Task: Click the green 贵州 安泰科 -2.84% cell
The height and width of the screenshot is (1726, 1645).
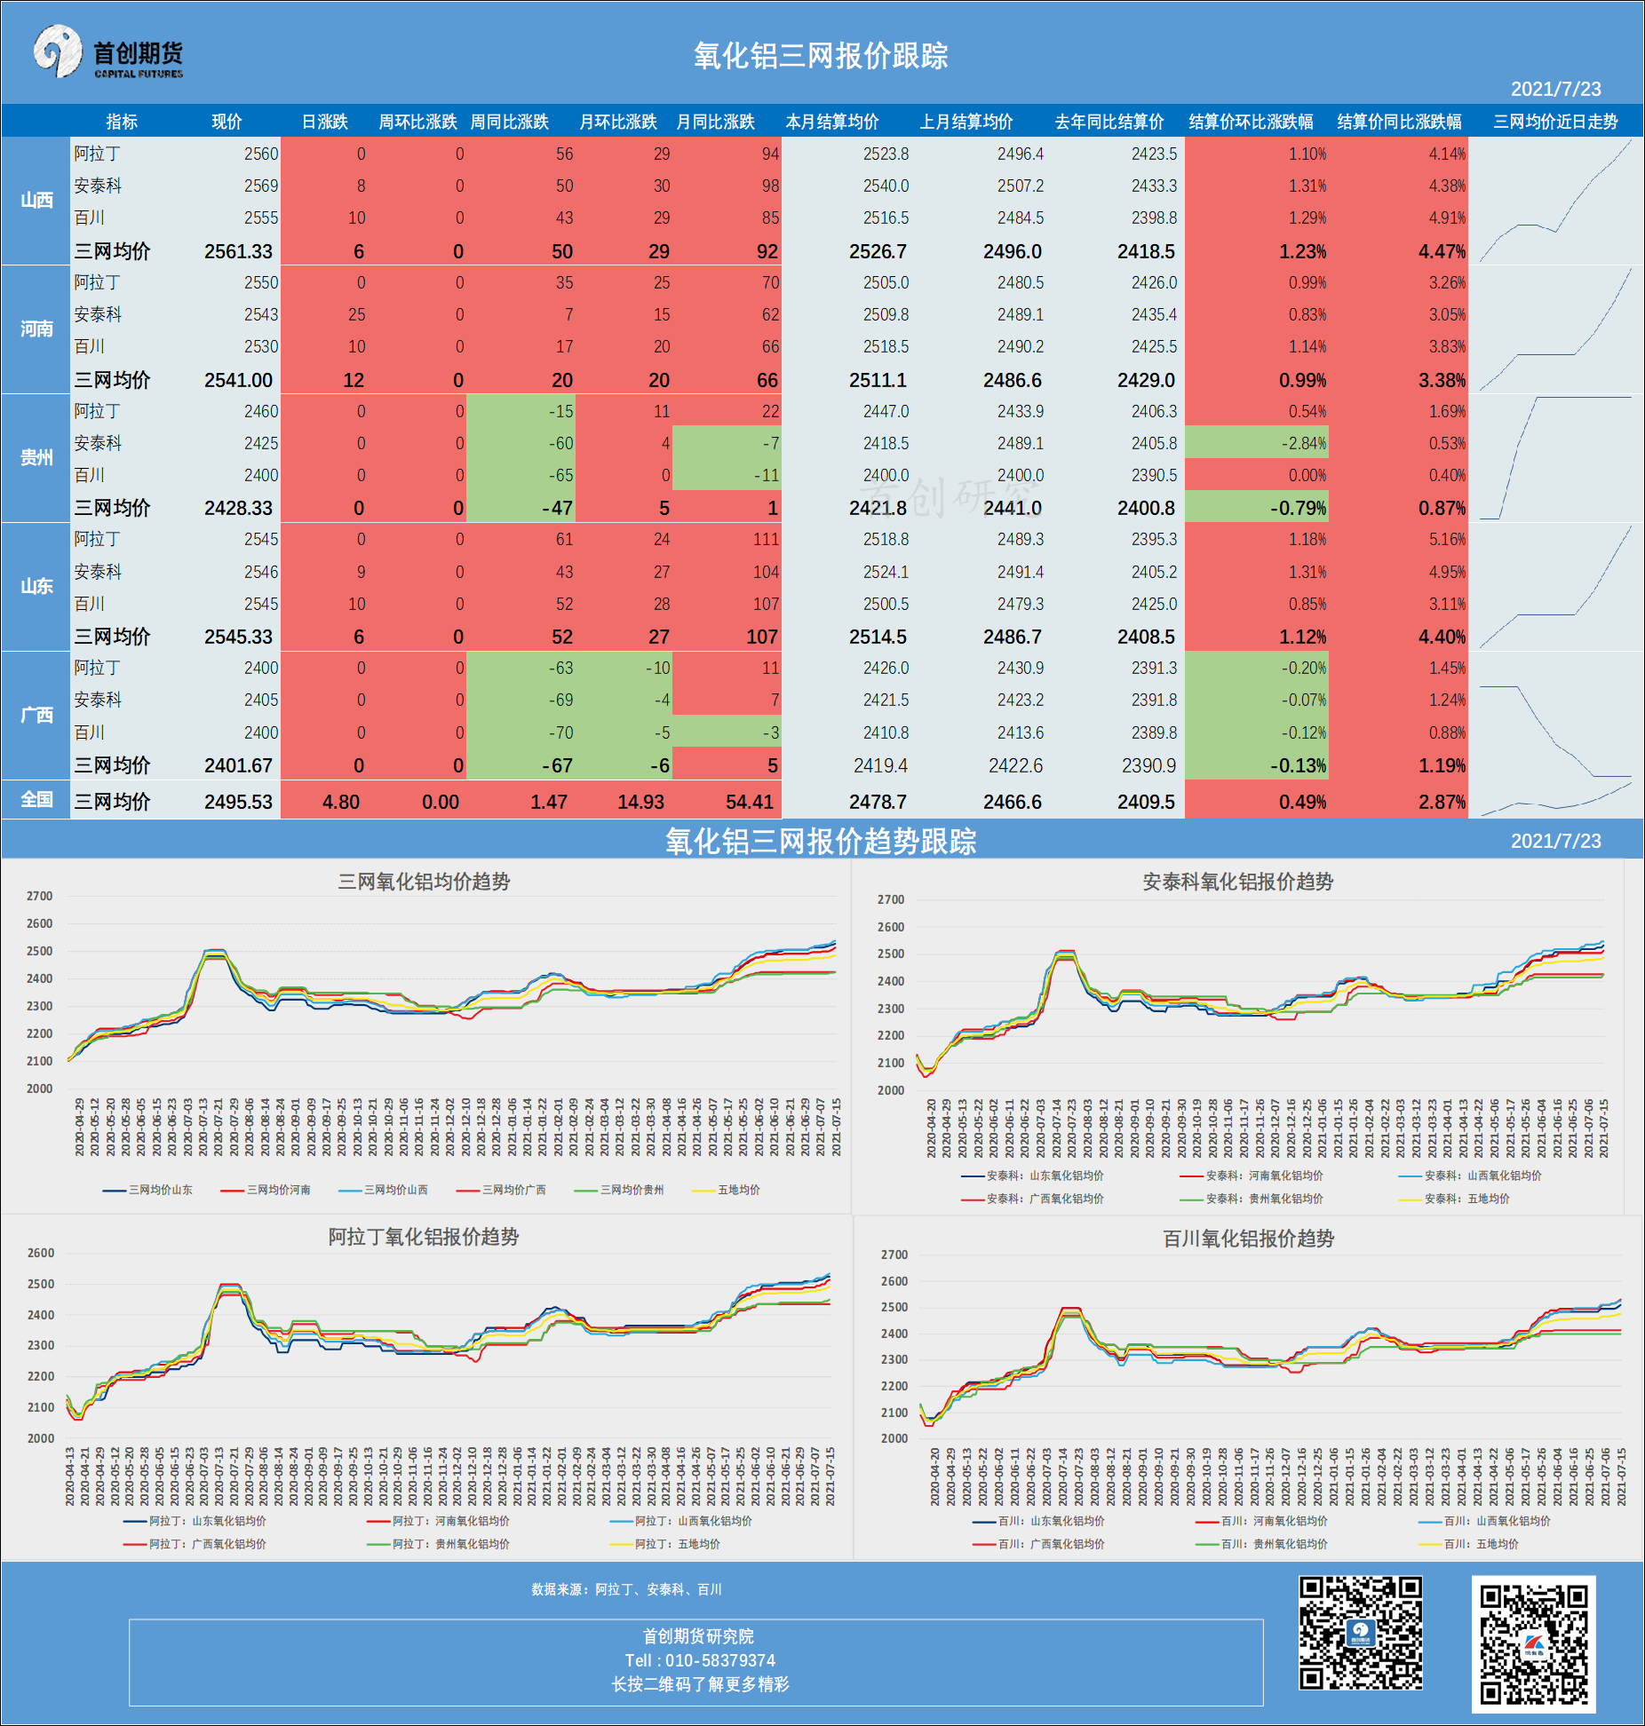Action: [x=1256, y=443]
